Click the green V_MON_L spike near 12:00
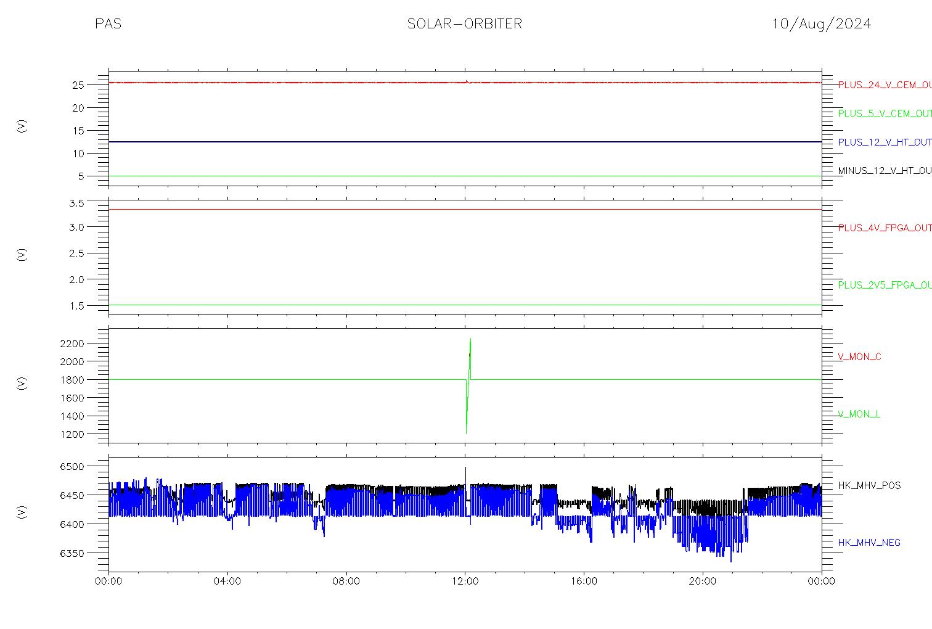Image resolution: width=932 pixels, height=629 pixels. pyautogui.click(x=468, y=386)
